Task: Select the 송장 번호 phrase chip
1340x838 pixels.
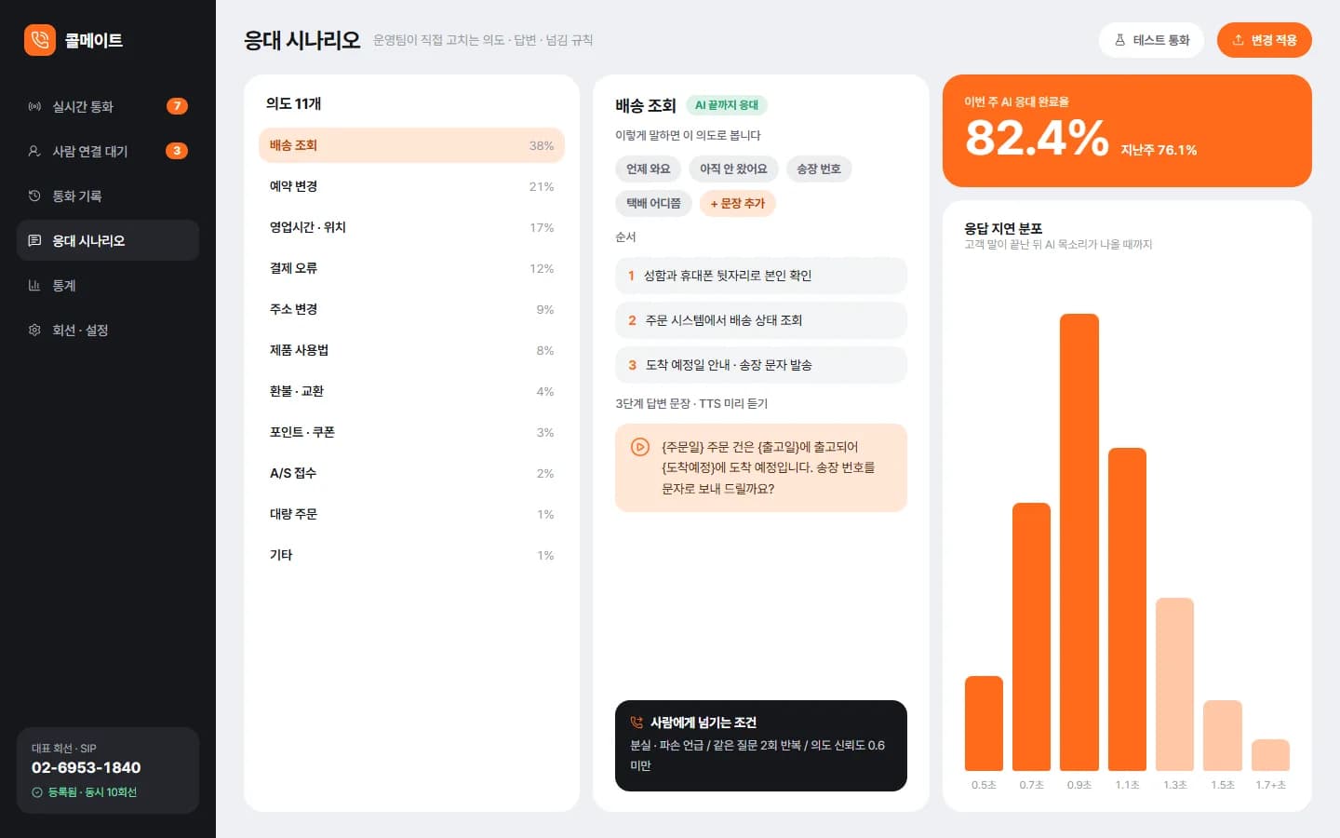Action: (819, 169)
